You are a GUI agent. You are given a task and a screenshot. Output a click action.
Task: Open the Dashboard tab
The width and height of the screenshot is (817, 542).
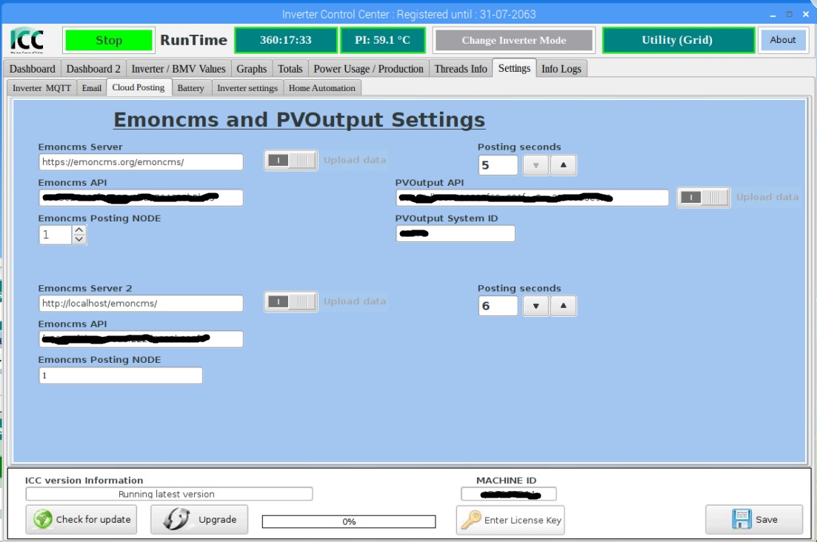tap(33, 69)
